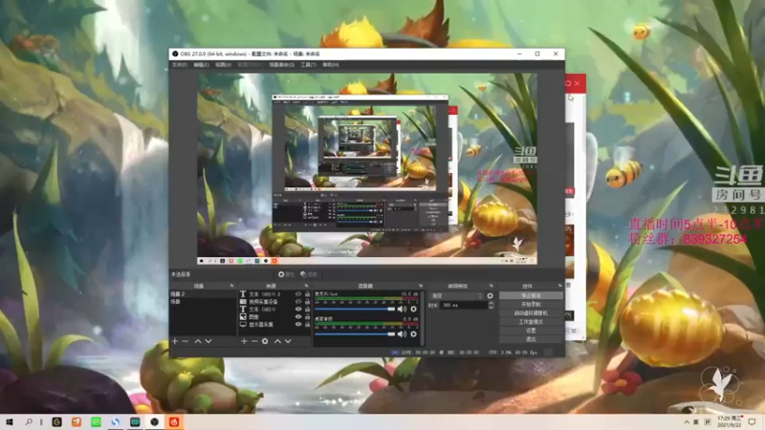Mute the 桌面音频 speaker icon

(402, 333)
